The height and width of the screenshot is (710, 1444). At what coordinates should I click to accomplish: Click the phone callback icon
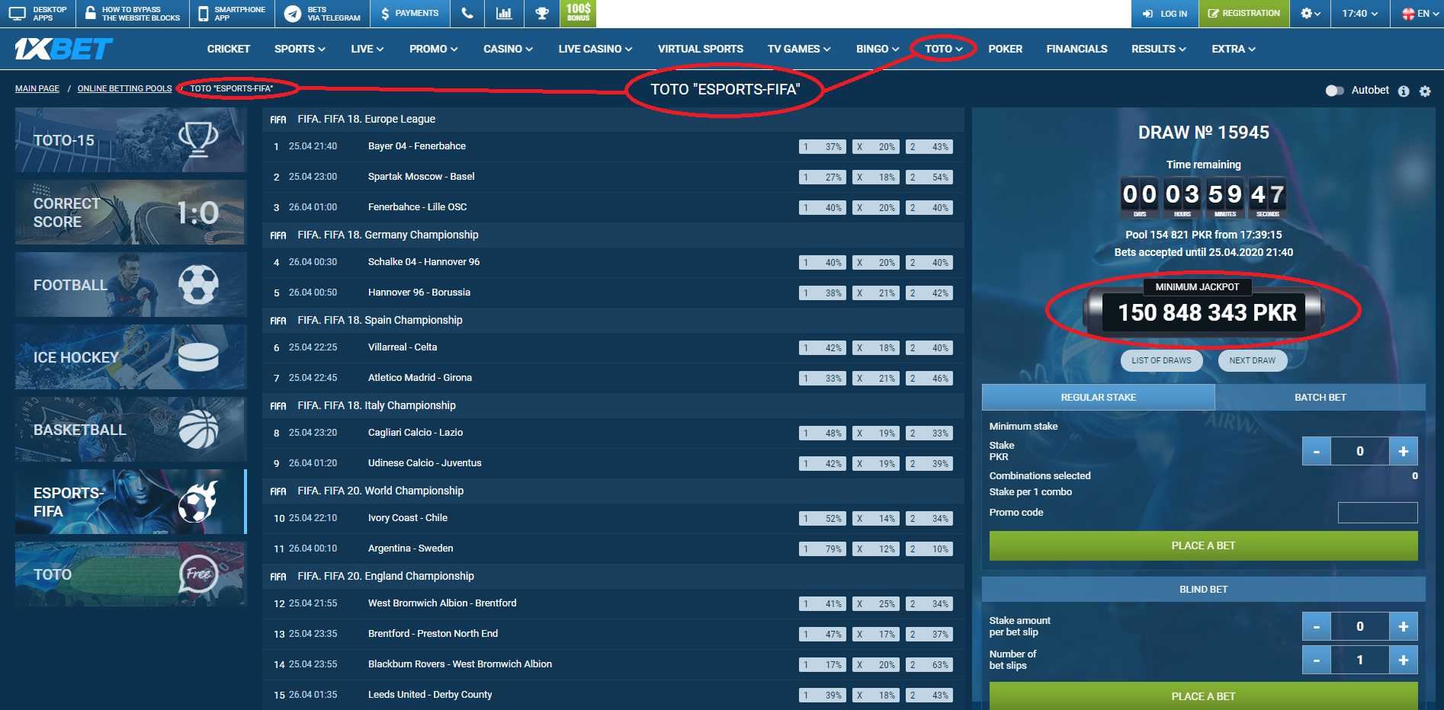click(x=467, y=13)
